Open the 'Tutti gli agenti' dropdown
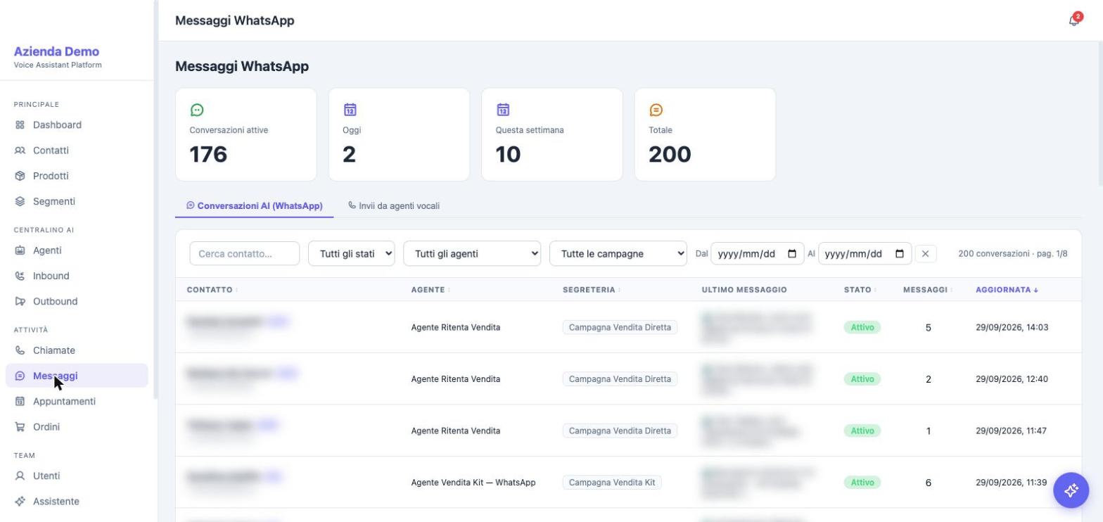This screenshot has height=522, width=1103. pos(472,254)
